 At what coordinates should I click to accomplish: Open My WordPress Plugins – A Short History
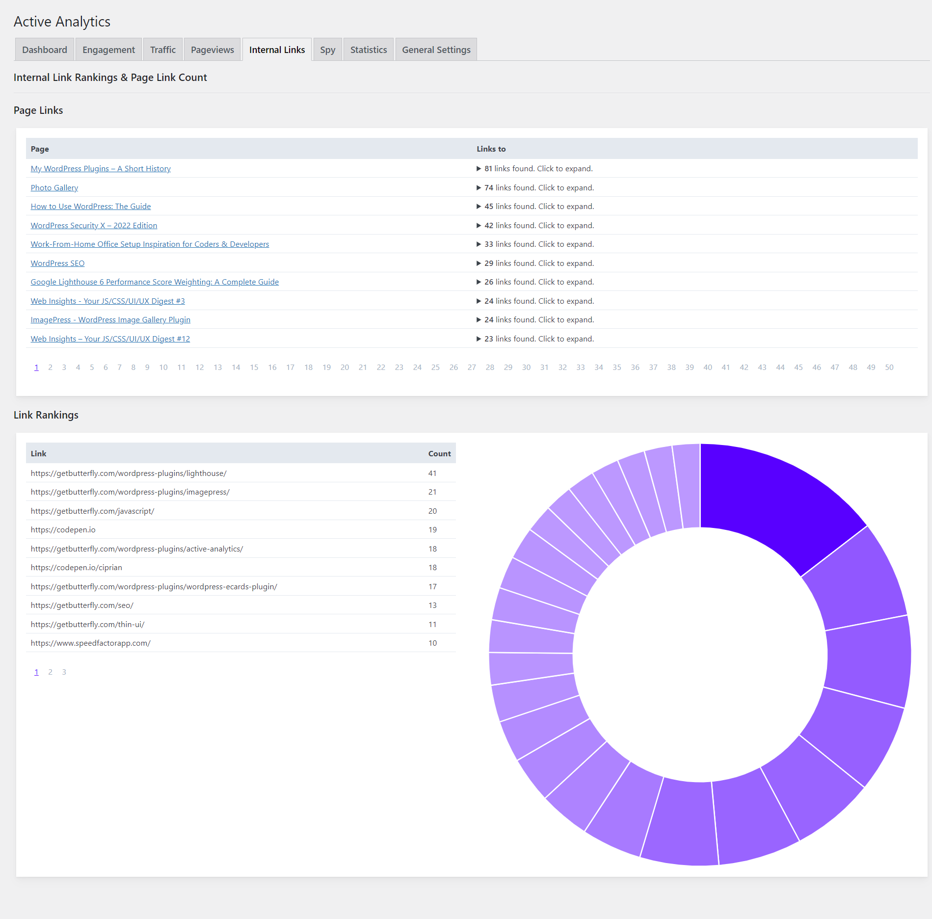click(101, 168)
